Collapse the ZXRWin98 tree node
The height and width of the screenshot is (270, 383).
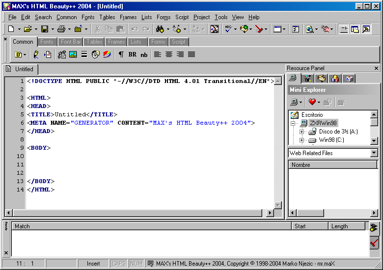pyautogui.click(x=293, y=123)
